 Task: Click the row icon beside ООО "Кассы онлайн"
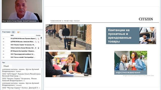point(4,57)
